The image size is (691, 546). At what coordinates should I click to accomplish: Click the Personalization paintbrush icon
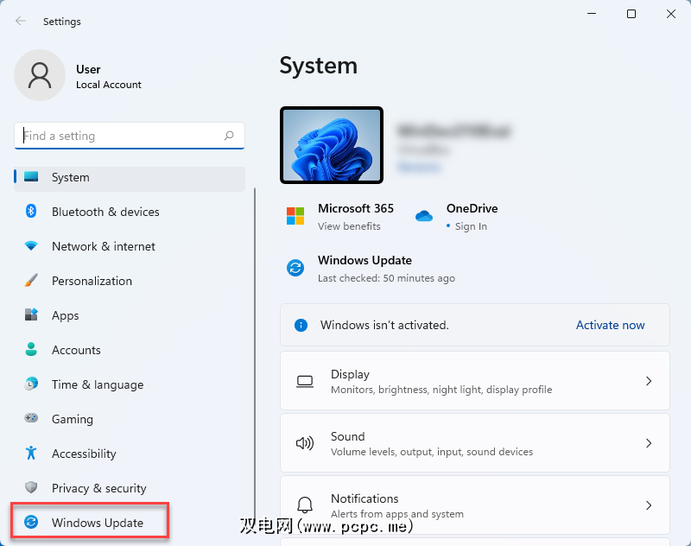[31, 280]
